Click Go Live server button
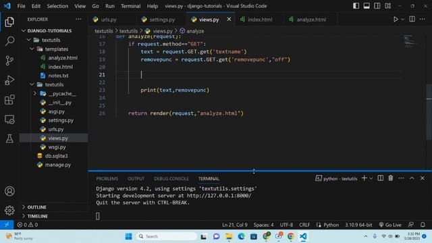 coord(390,225)
